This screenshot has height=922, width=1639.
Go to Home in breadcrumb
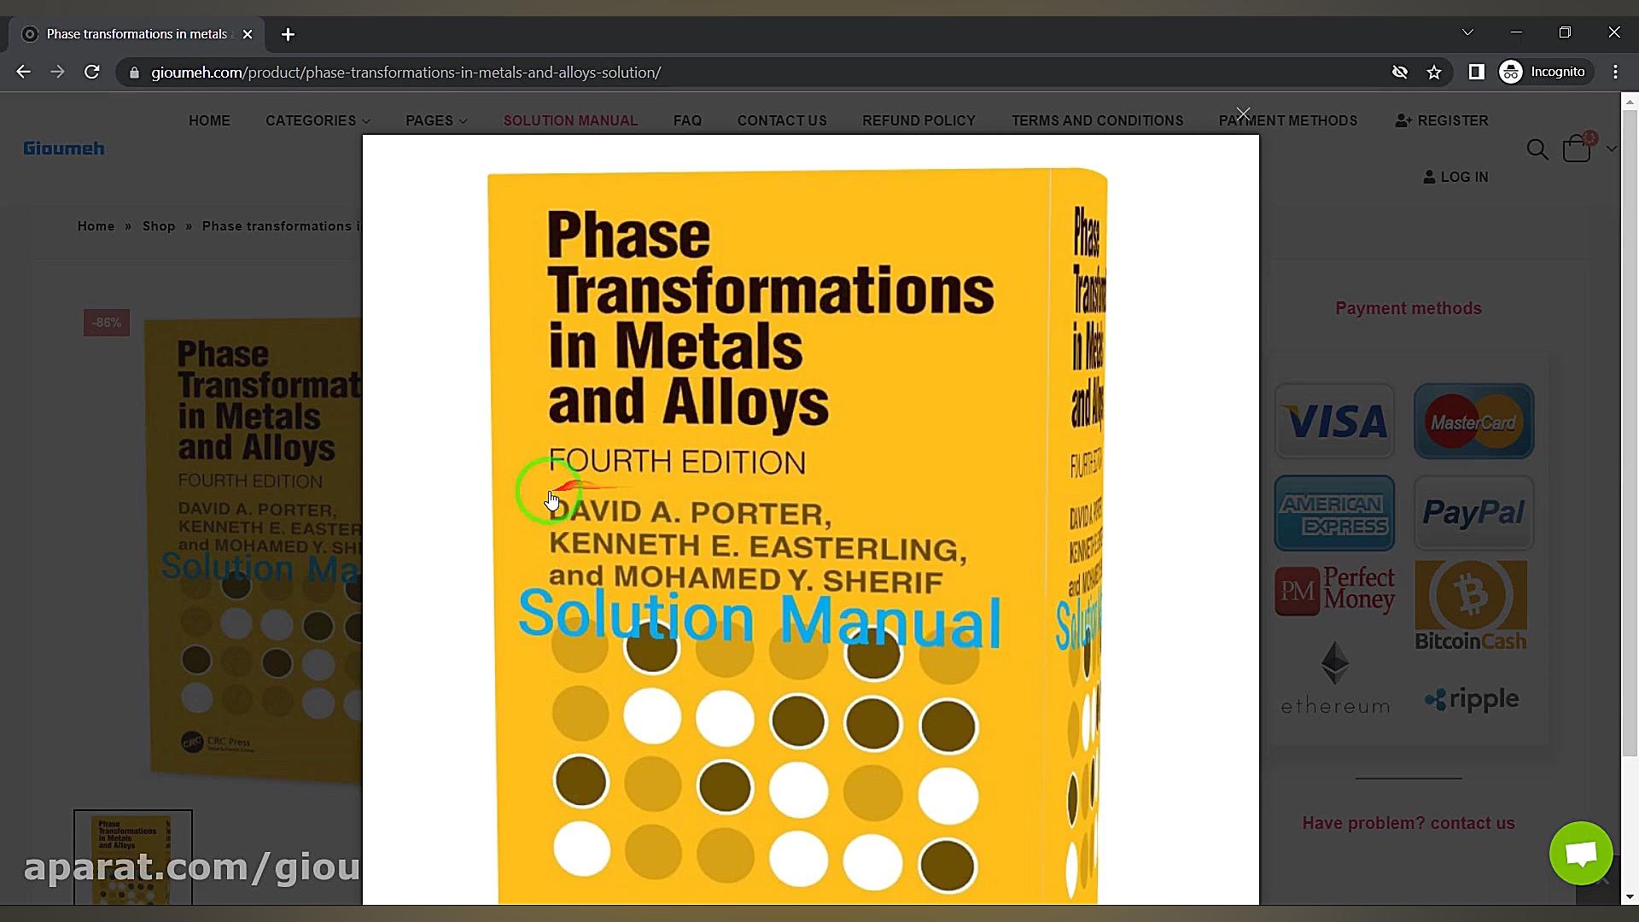(x=96, y=226)
